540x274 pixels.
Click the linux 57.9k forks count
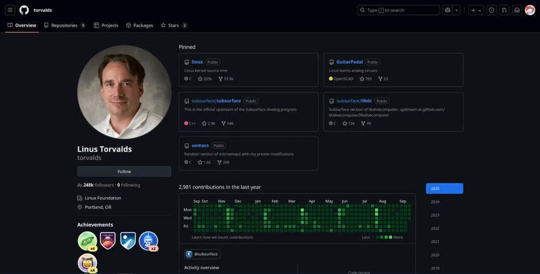click(226, 79)
